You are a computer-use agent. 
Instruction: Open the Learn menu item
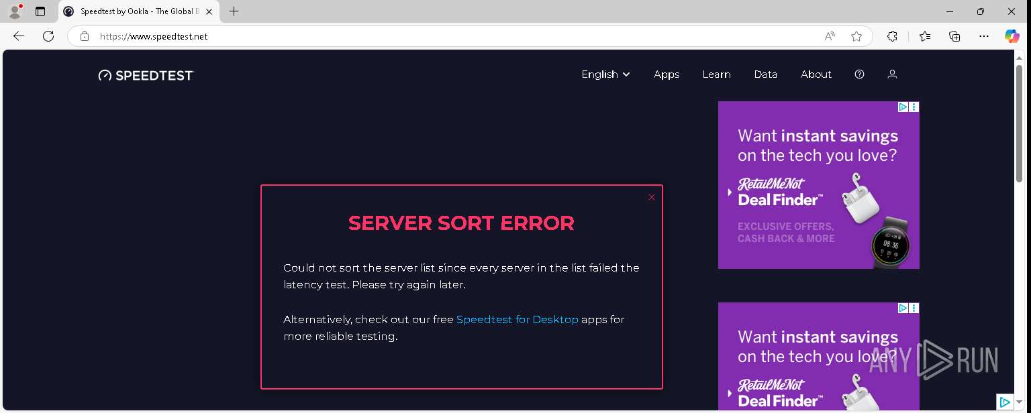click(716, 74)
